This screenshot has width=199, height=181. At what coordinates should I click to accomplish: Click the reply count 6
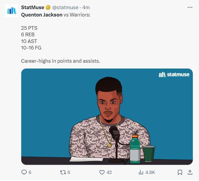[30, 172]
